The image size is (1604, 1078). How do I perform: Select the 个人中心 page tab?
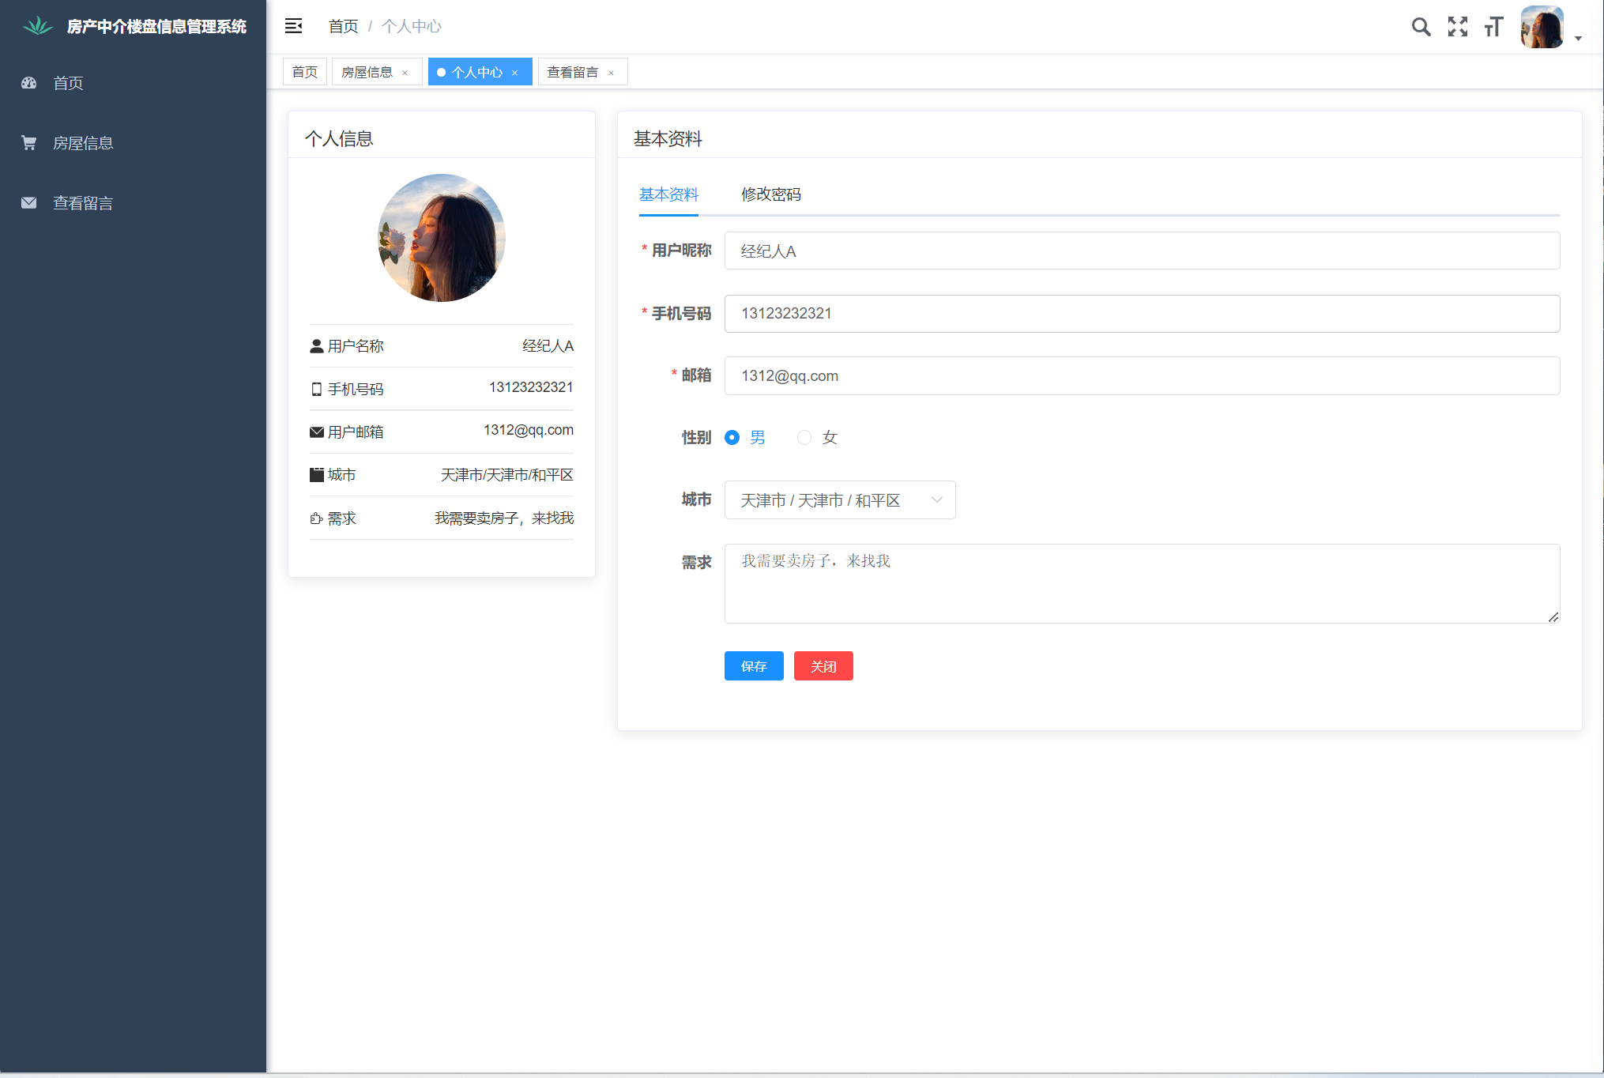[x=476, y=72]
